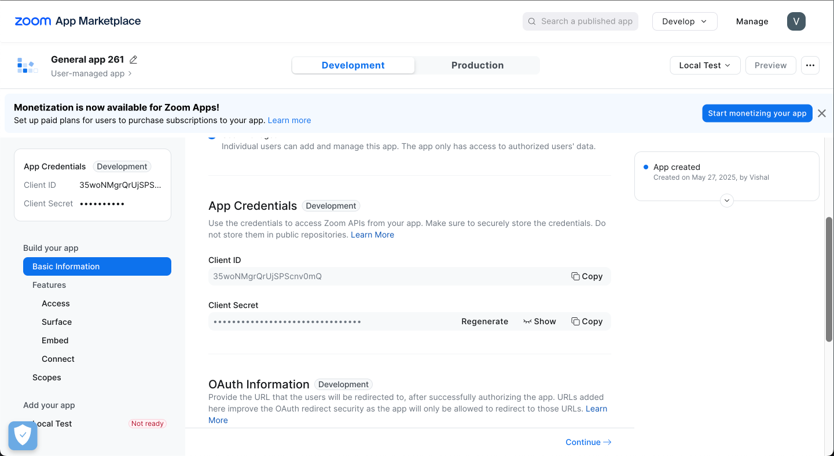Click the Development badge beside OAuth Information
Screen dimensions: 834x456
tap(343, 384)
